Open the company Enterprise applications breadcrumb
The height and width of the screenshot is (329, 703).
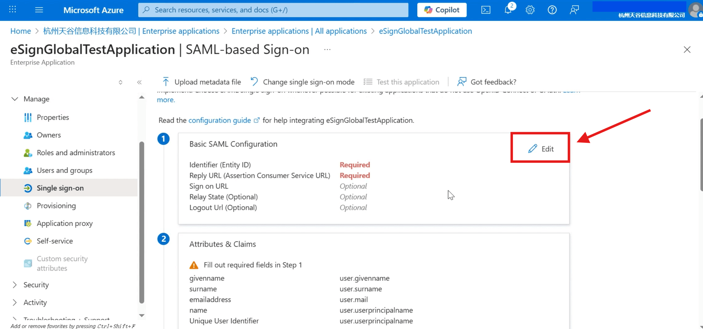(131, 31)
